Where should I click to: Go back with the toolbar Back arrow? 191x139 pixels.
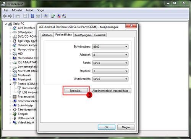(5, 16)
